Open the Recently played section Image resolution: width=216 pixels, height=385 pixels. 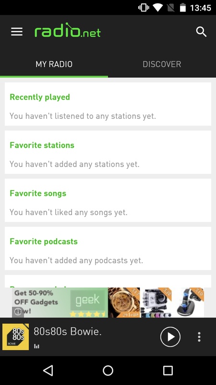click(108, 104)
